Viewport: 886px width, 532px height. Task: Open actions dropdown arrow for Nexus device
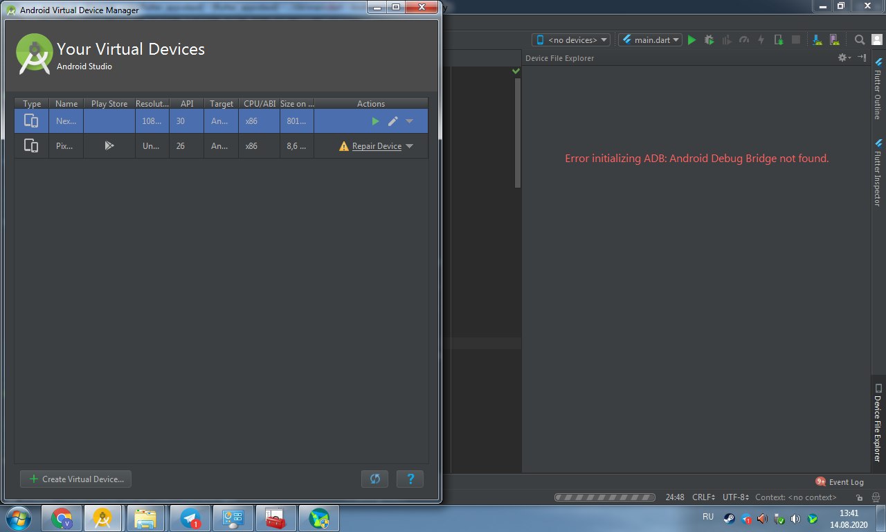click(409, 121)
